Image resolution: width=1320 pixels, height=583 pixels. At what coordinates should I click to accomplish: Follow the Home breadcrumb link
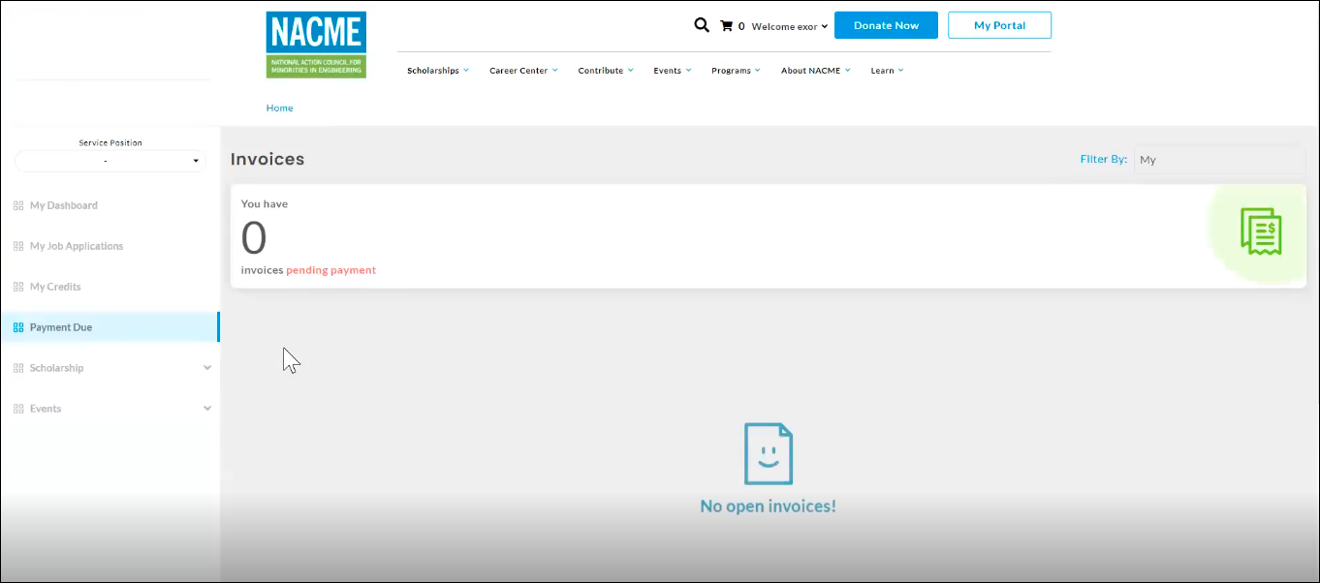pos(279,107)
